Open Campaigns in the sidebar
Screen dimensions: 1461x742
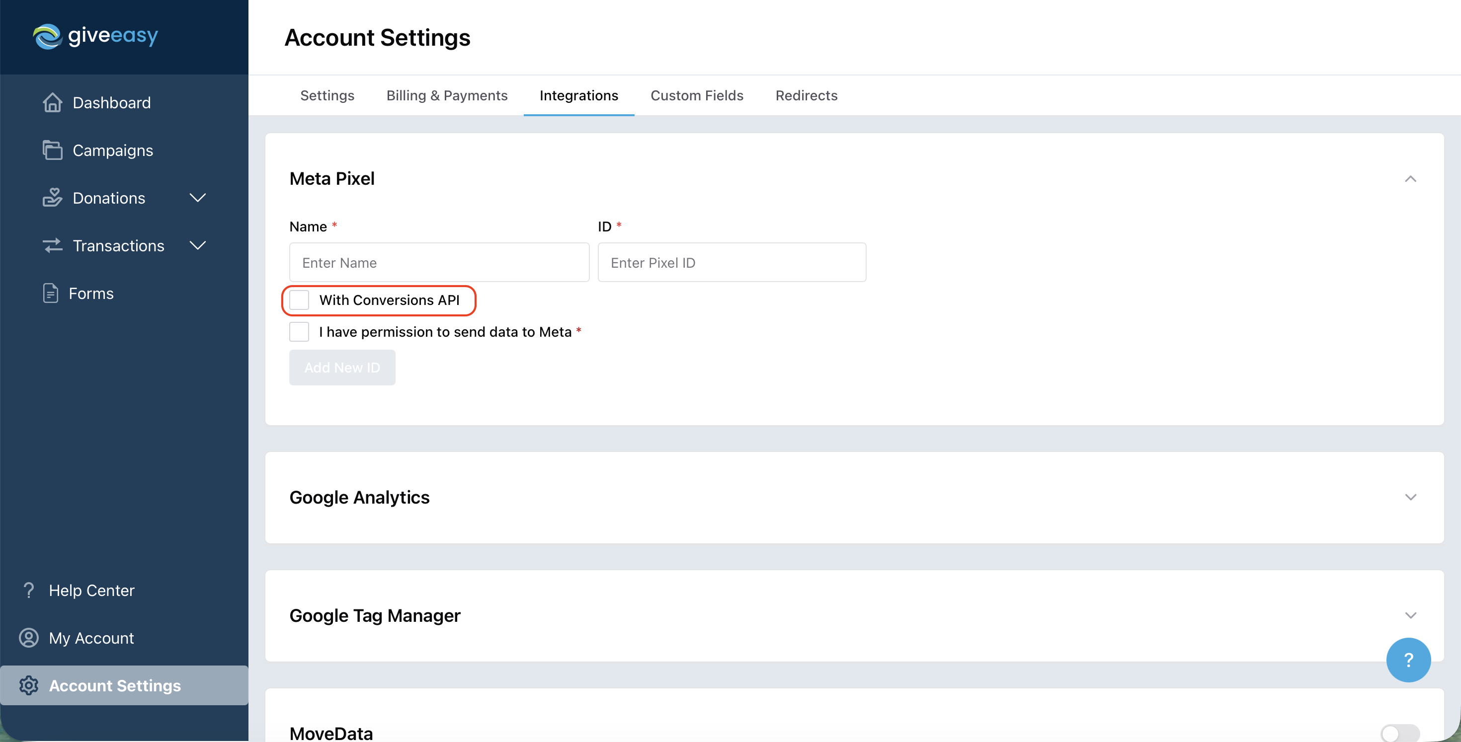point(113,150)
